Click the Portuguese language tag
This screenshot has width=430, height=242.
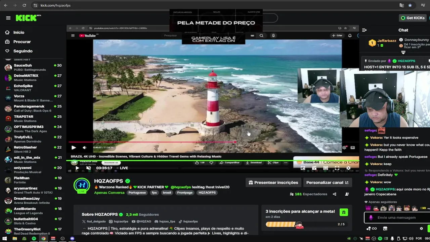[x=137, y=193]
